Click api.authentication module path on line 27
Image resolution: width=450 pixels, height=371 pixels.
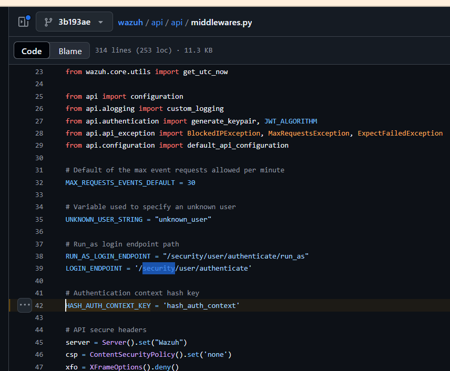(122, 121)
